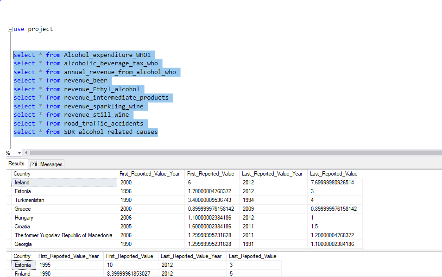Click Last_Reported_Value header in second grid

254,256
